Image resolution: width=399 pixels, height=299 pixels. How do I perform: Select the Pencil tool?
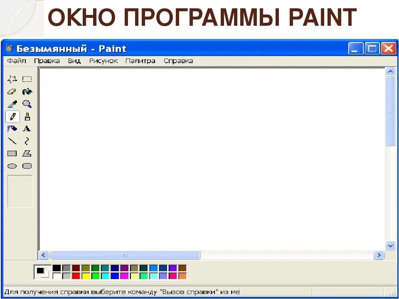coord(12,117)
